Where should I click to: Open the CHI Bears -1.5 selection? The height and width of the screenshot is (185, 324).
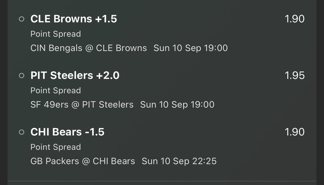pos(67,132)
